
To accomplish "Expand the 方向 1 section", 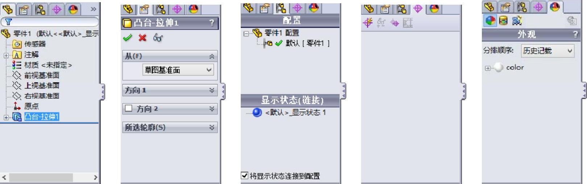I will click(212, 90).
